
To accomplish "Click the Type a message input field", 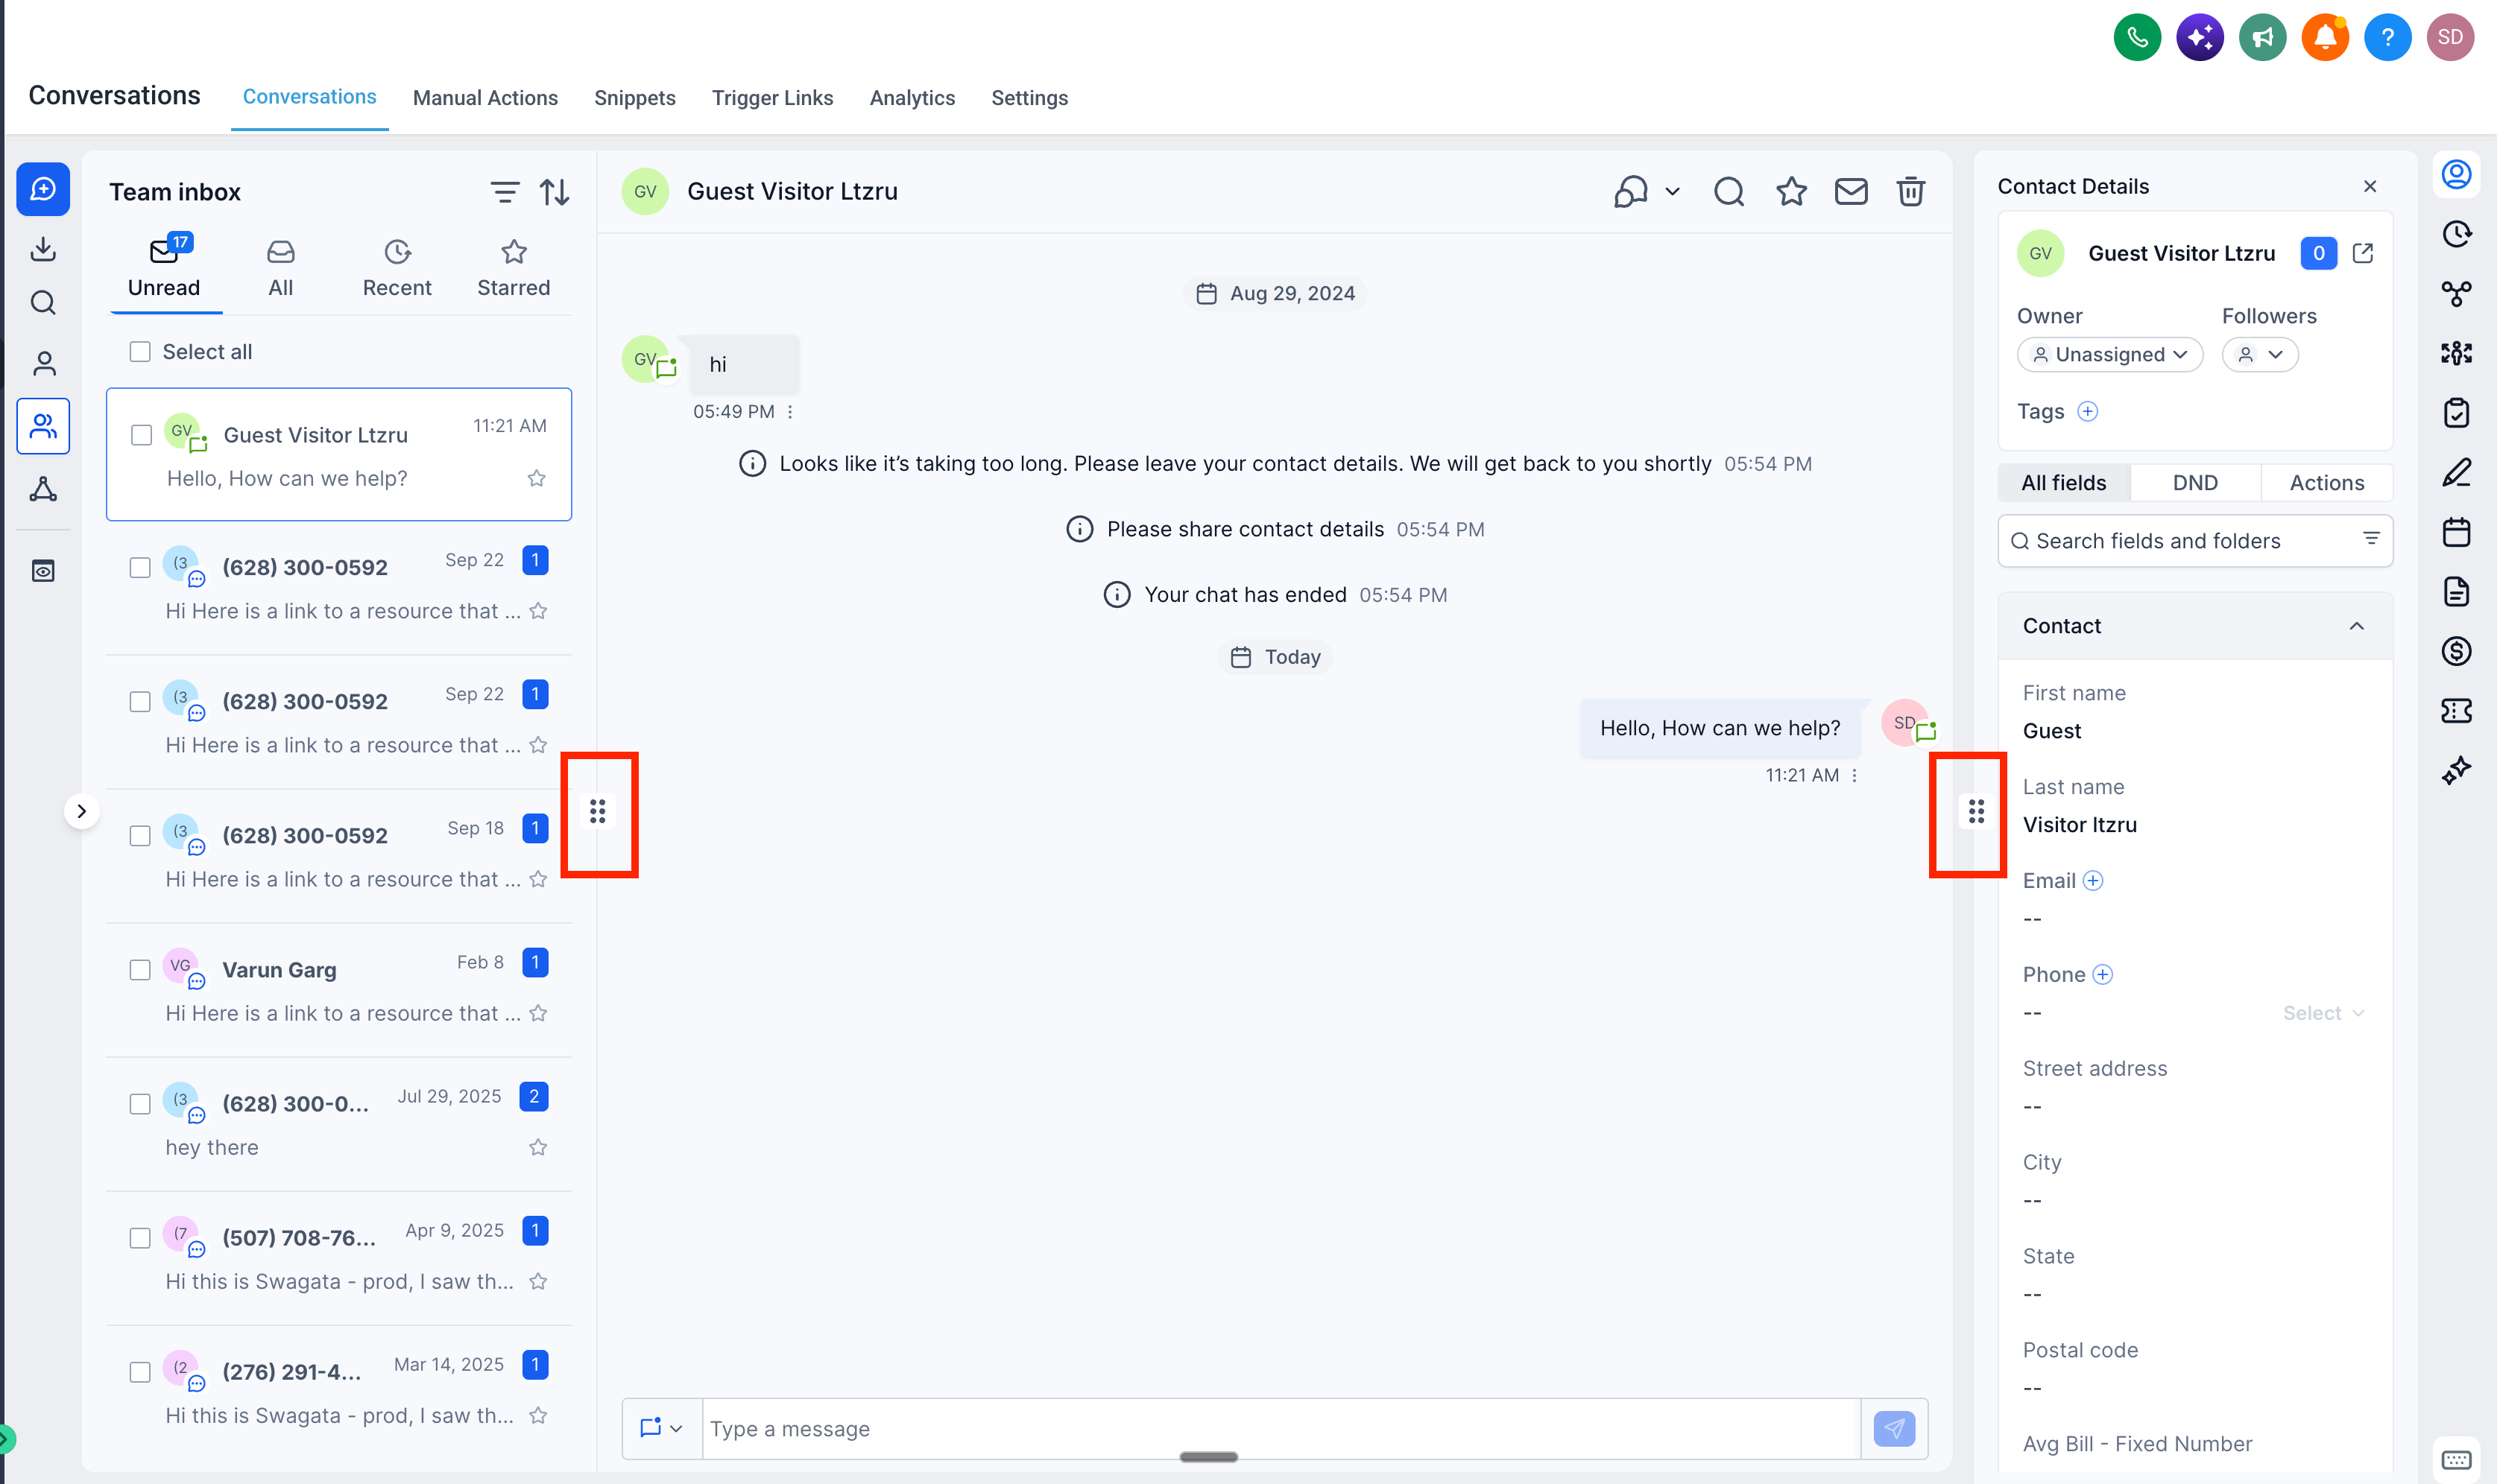I will coord(1281,1429).
